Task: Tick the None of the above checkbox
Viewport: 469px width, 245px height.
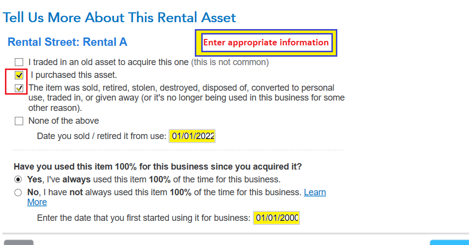Action: pyautogui.click(x=19, y=121)
